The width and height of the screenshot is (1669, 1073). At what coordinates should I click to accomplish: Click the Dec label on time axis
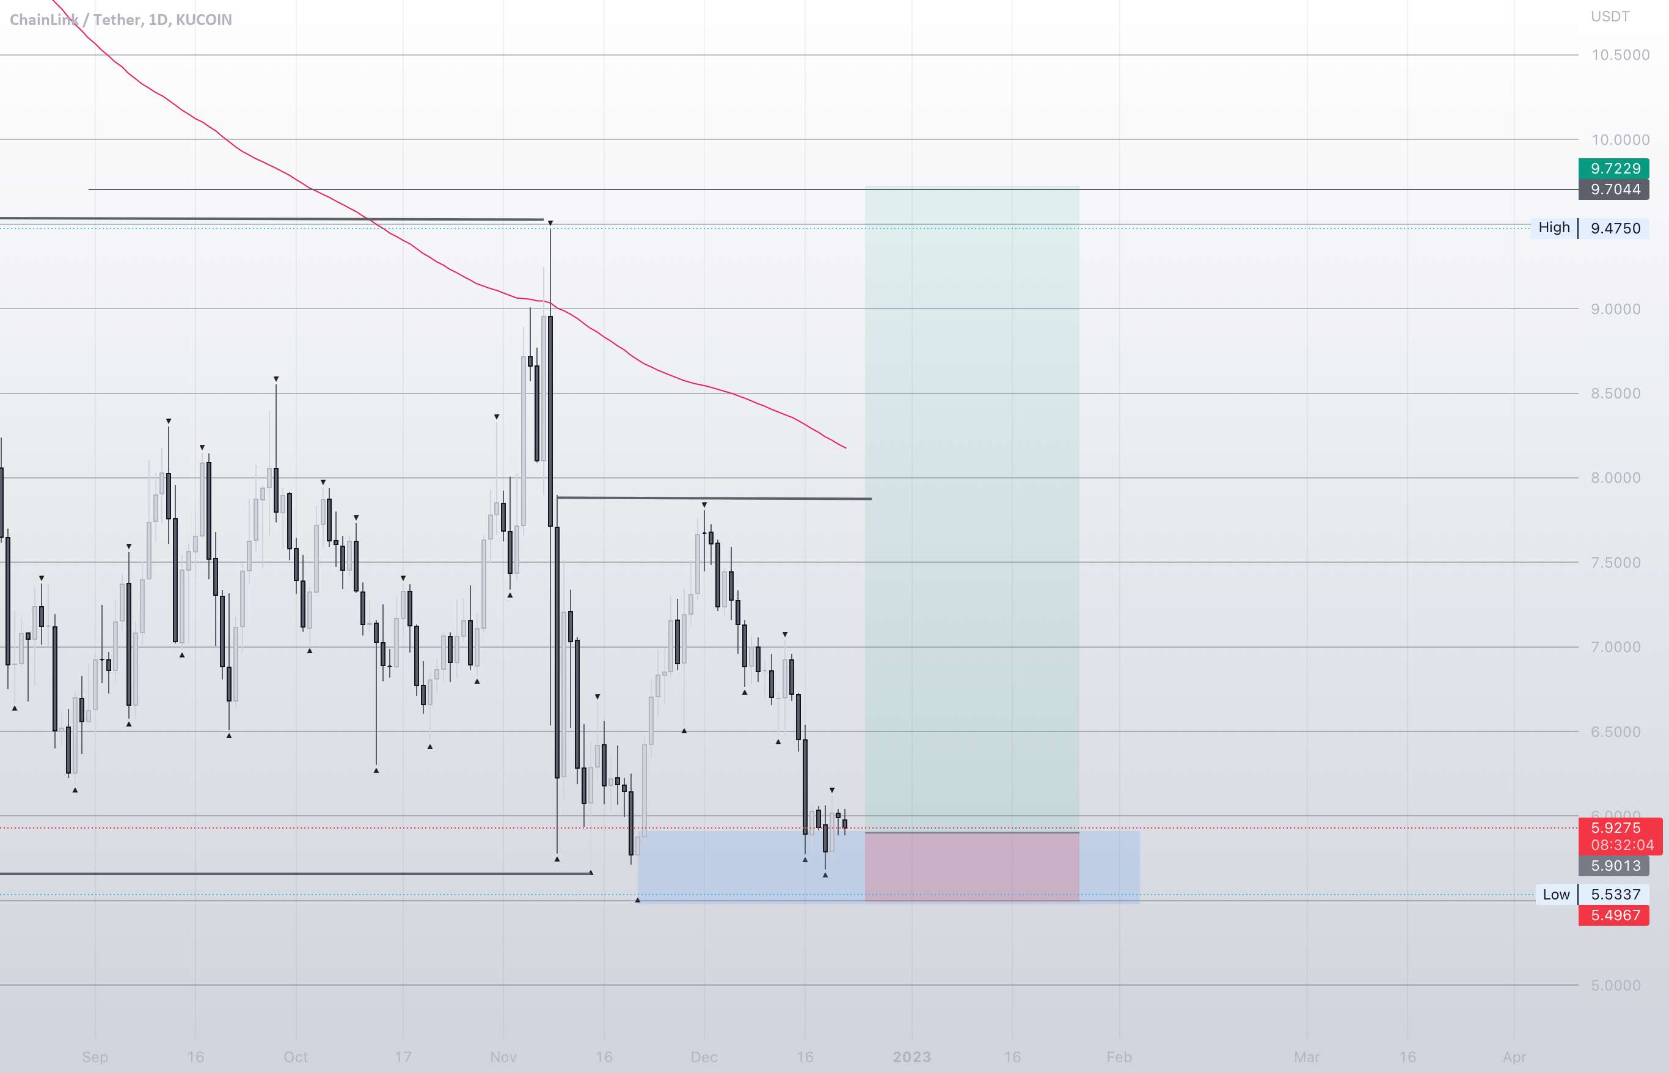click(x=704, y=1057)
